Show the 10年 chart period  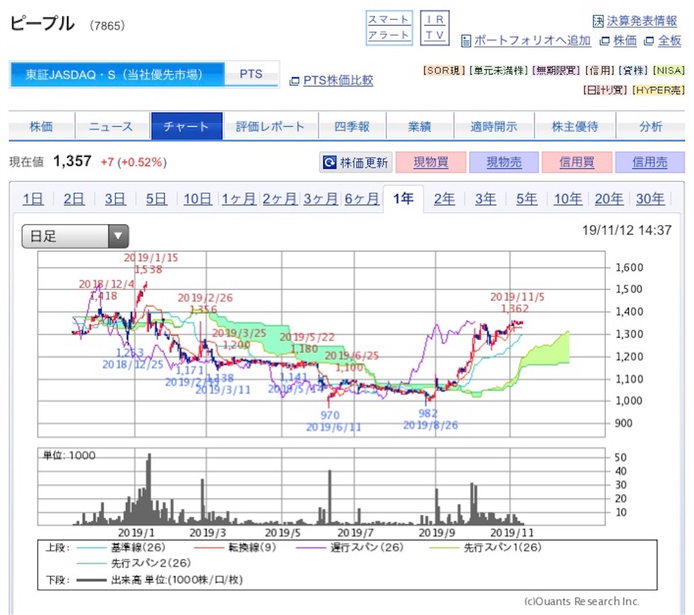pyautogui.click(x=568, y=199)
